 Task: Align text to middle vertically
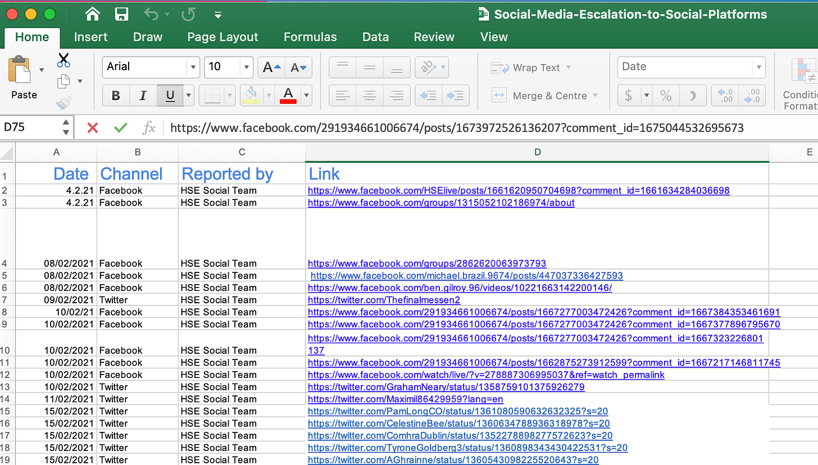(369, 67)
